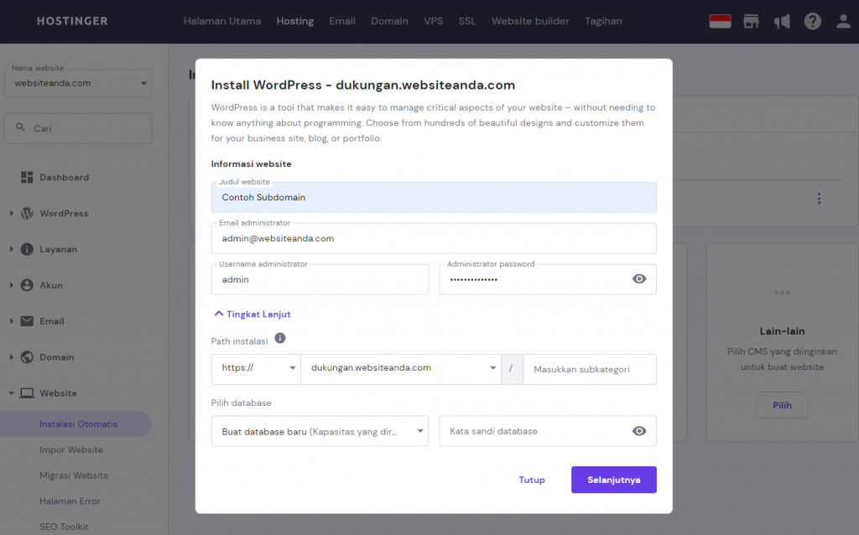The height and width of the screenshot is (535, 859).
Task: Open Instalasi Otomatis in the sidebar
Action: click(79, 424)
